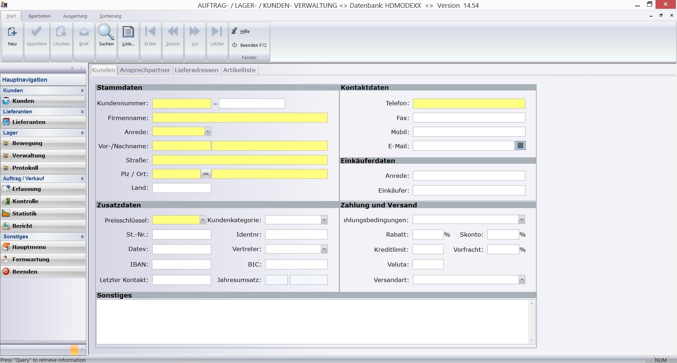Image resolution: width=677 pixels, height=363 pixels.
Task: Open the Suchen search tool
Action: pos(106,32)
